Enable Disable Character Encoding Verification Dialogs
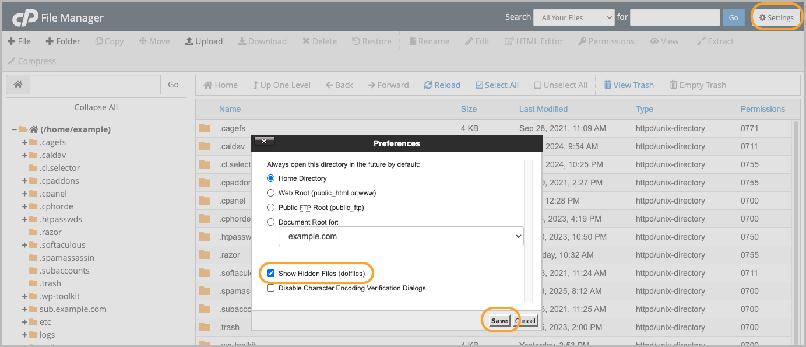Image resolution: width=806 pixels, height=347 pixels. 270,288
